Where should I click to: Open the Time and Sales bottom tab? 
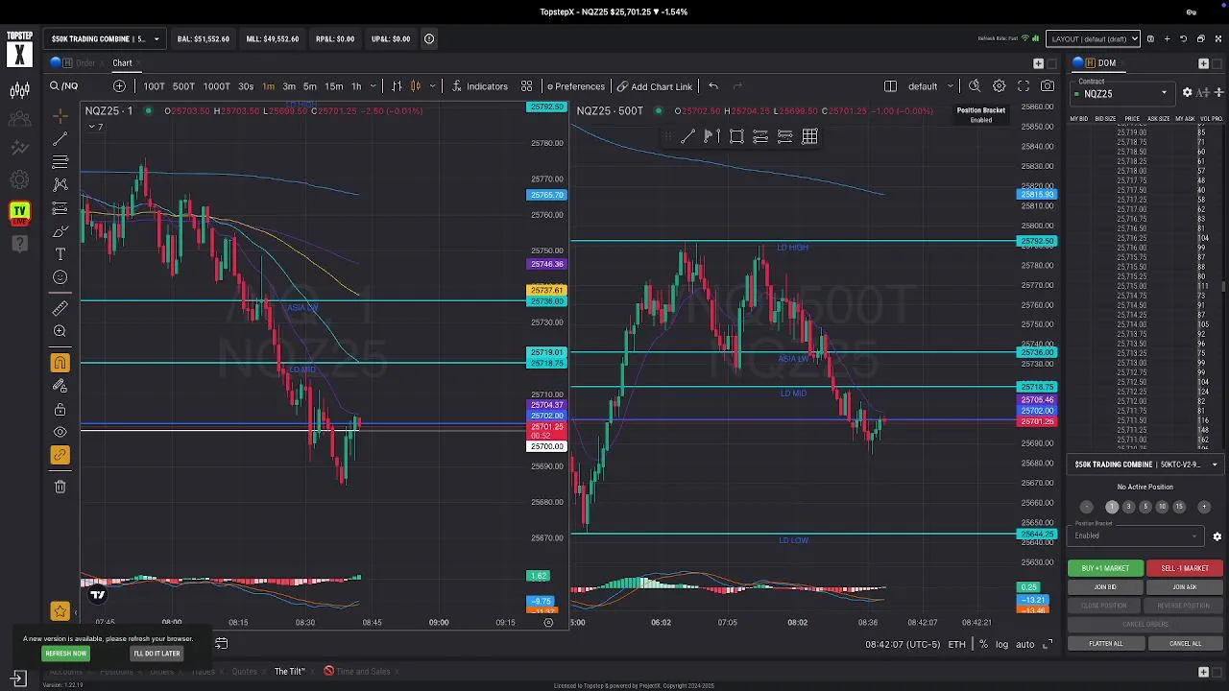point(363,672)
